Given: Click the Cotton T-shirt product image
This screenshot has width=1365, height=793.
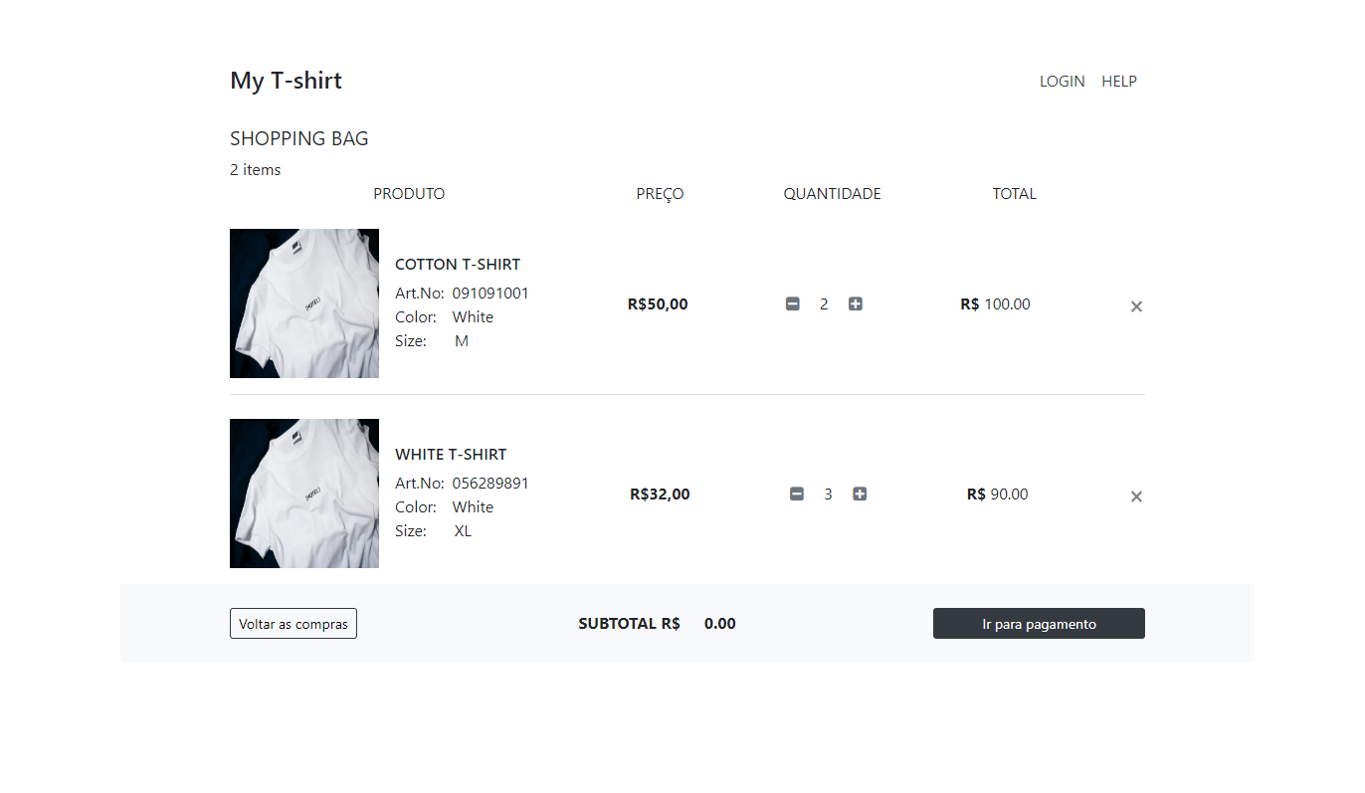Looking at the screenshot, I should pos(304,303).
